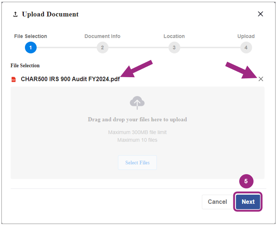
Task: Go to step 3 circle indicator
Action: pyautogui.click(x=174, y=48)
